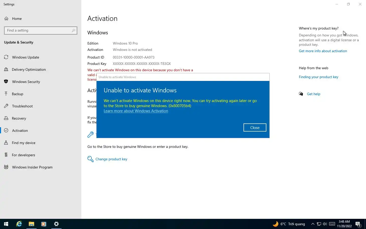Viewport: 366px width, 229px height.
Task: Close the Unable to activate Windows dialog
Action: [x=255, y=127]
